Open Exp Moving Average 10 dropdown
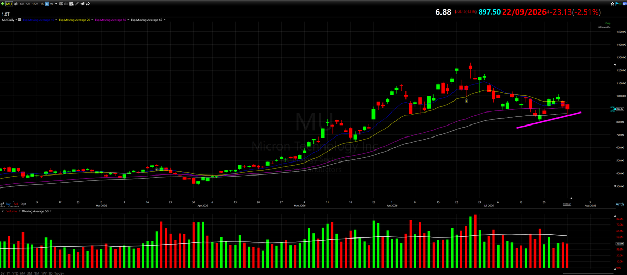627x275 pixels. (x=56, y=20)
